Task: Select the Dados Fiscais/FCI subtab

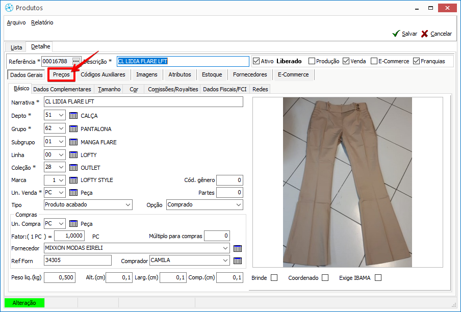Action: pyautogui.click(x=224, y=89)
